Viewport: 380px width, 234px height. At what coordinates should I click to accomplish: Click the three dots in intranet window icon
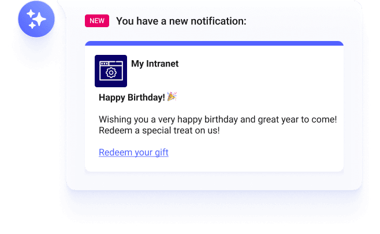[x=104, y=64]
